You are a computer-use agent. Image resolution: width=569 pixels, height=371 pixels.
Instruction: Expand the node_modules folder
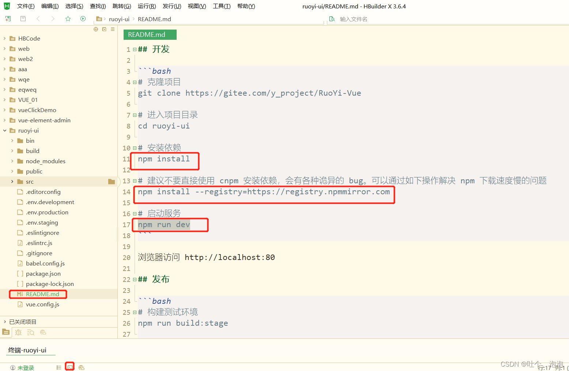click(x=12, y=161)
